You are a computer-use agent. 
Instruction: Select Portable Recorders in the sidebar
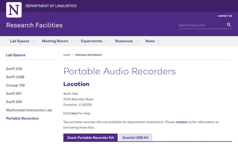pos(22,118)
